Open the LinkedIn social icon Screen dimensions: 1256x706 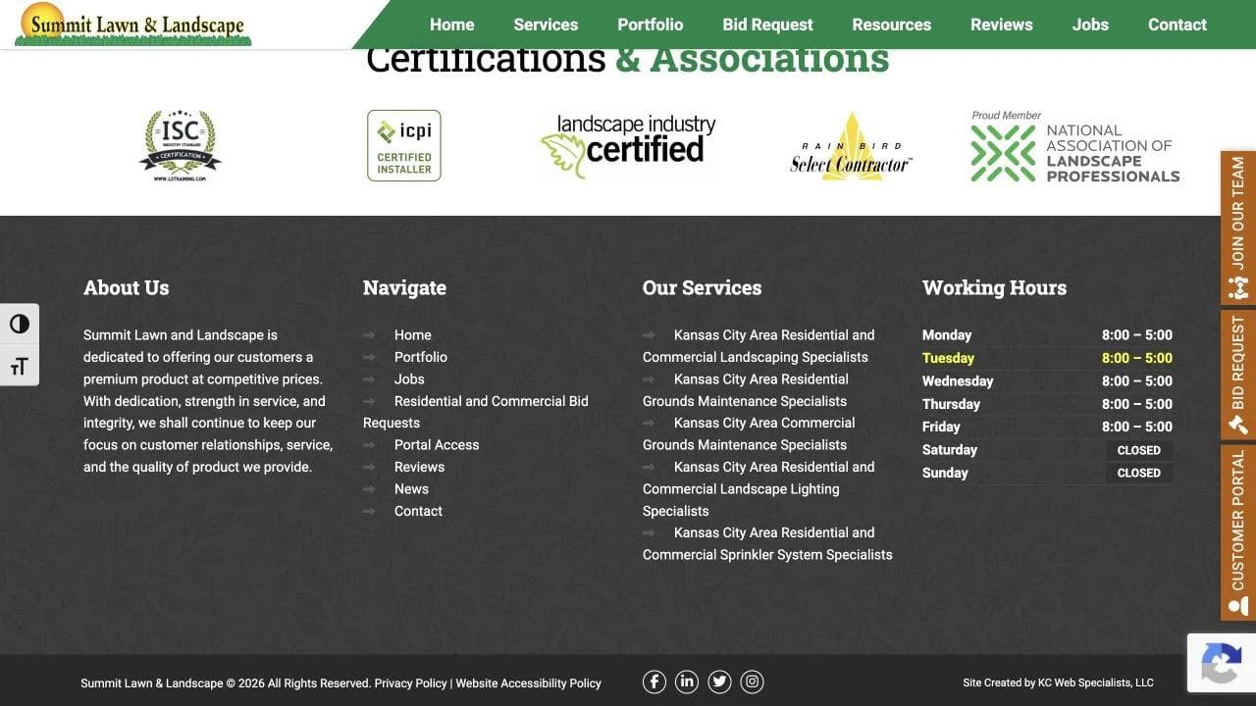(687, 681)
